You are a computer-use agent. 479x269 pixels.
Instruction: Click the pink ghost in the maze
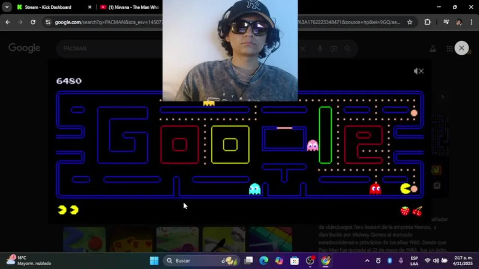(x=313, y=145)
